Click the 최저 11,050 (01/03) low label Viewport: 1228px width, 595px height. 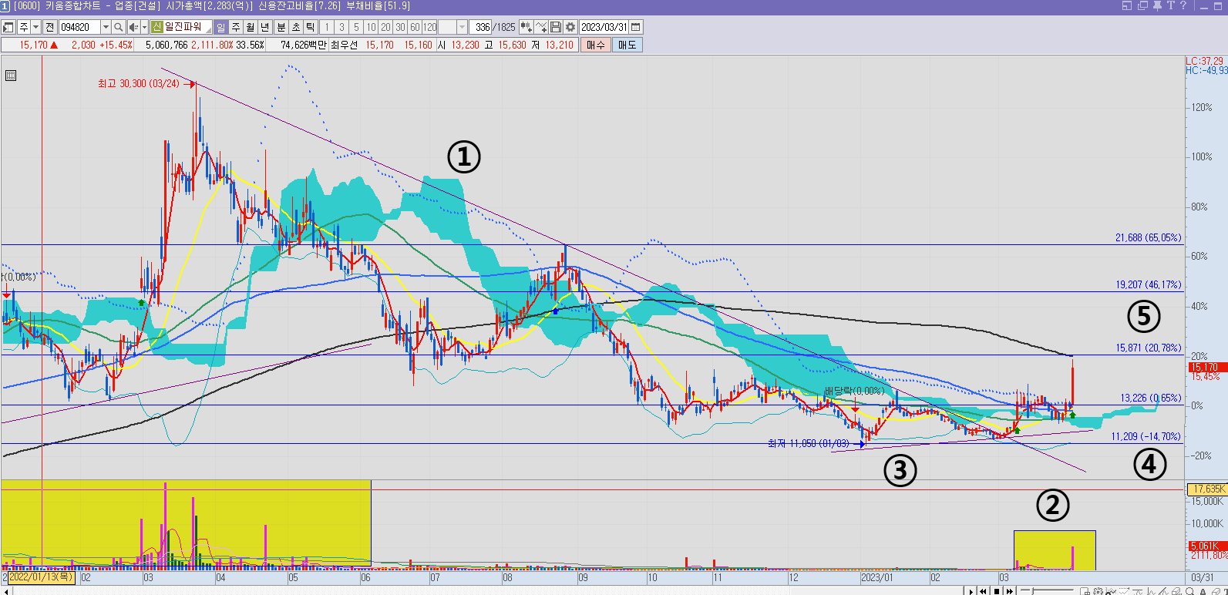coord(808,443)
